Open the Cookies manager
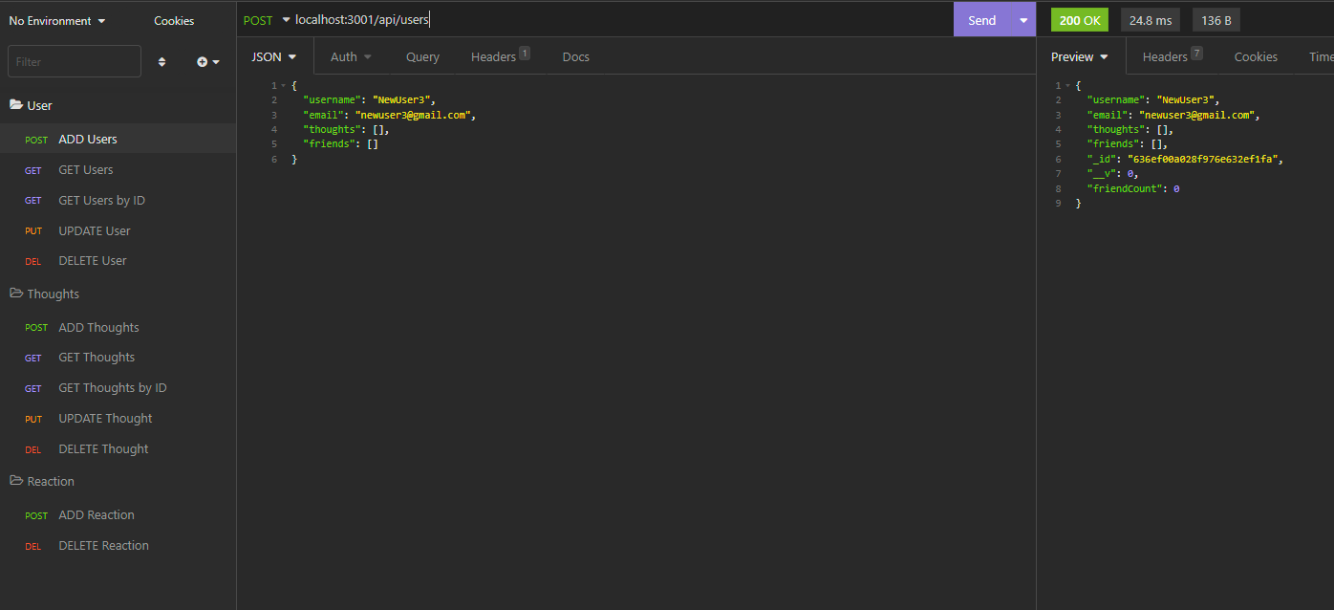 (174, 20)
